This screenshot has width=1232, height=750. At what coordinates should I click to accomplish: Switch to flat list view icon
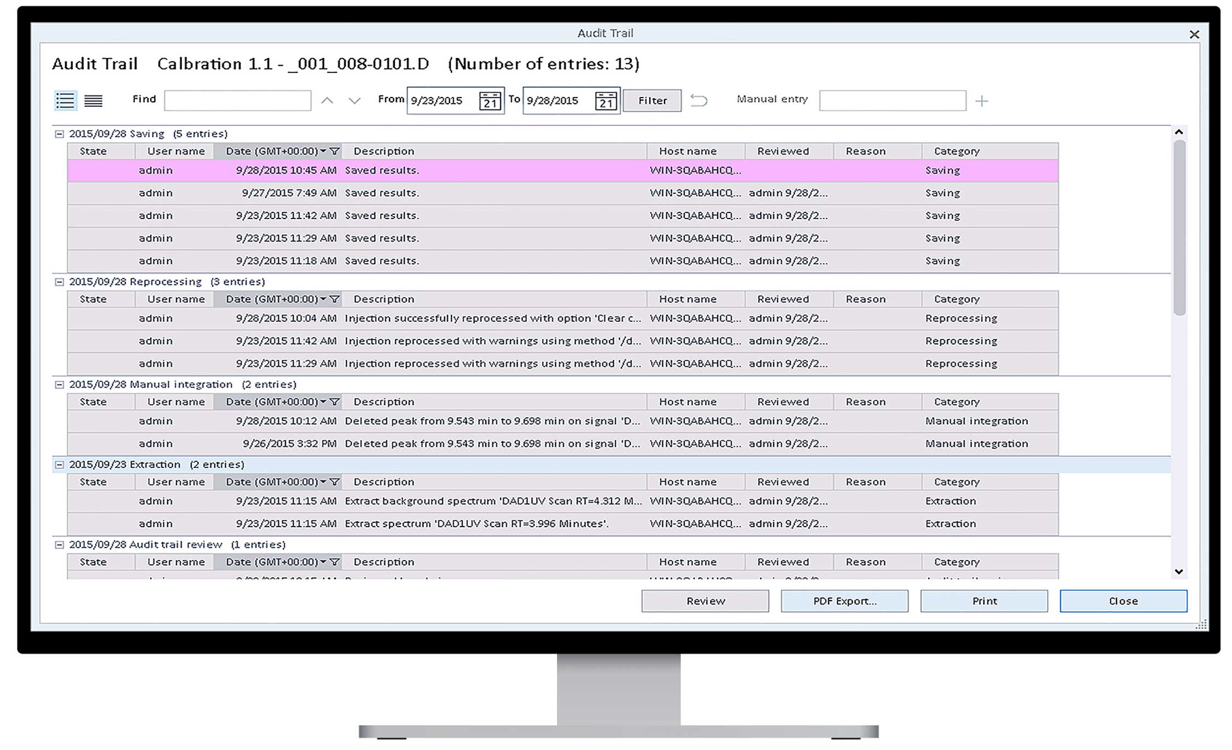tap(93, 101)
